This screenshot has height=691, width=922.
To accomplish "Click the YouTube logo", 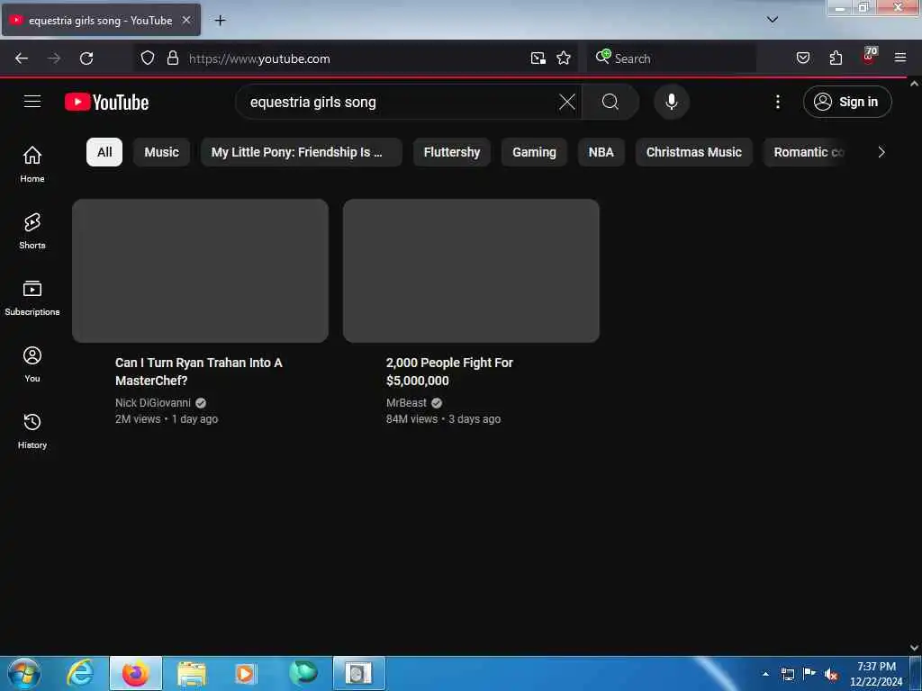I will pos(106,103).
